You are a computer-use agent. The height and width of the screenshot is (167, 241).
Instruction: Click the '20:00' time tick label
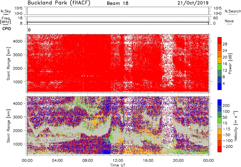(178, 161)
